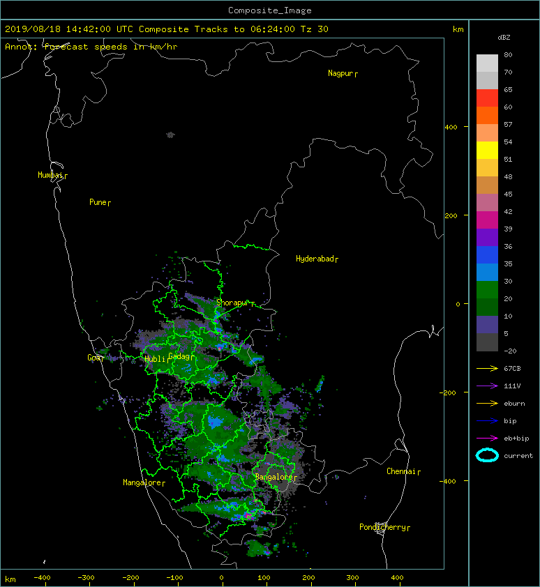Screen dimensions: 540x587
Task: Click the -20 value under the color scale
Action: coord(510,351)
